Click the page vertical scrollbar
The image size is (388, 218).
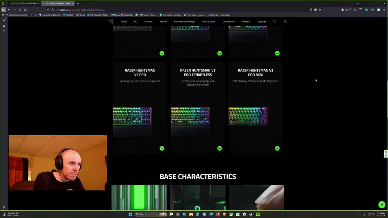pyautogui.click(x=387, y=99)
